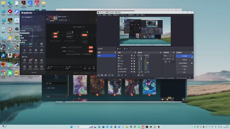Image resolution: width=230 pixels, height=129 pixels.
Task: Open the 视图(V) menu in OBS
Action: [110, 15]
